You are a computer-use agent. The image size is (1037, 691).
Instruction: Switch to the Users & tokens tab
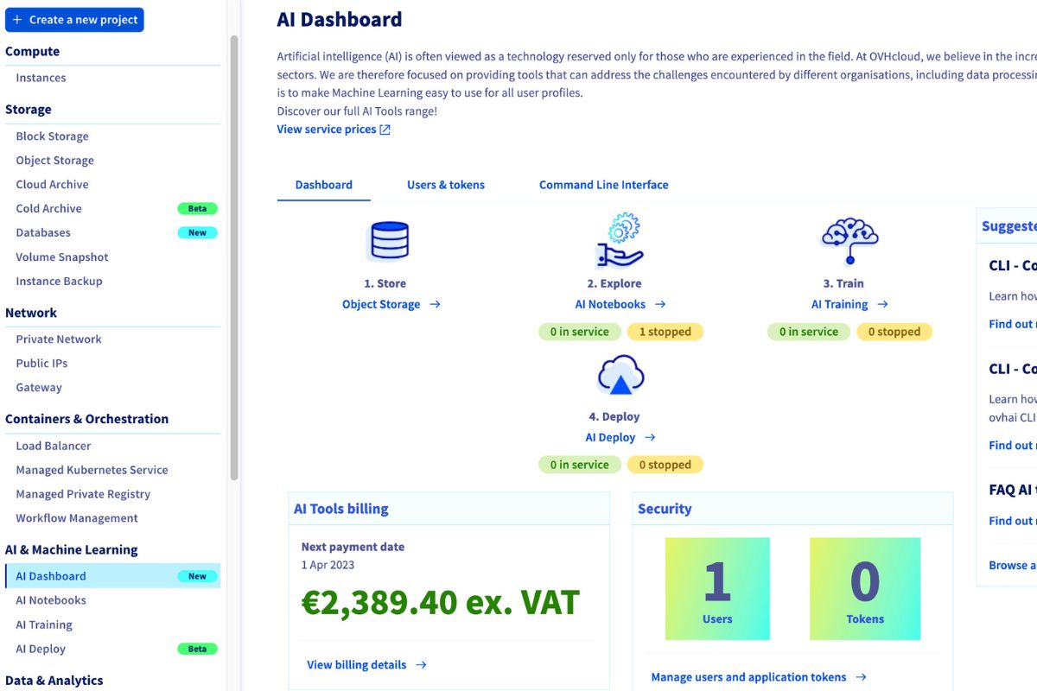(x=446, y=185)
